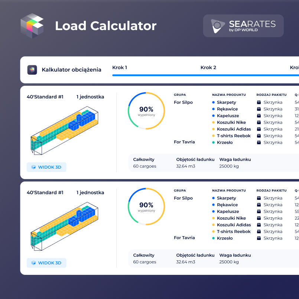Click box icon in first card's Rękawice row

tap(259, 109)
